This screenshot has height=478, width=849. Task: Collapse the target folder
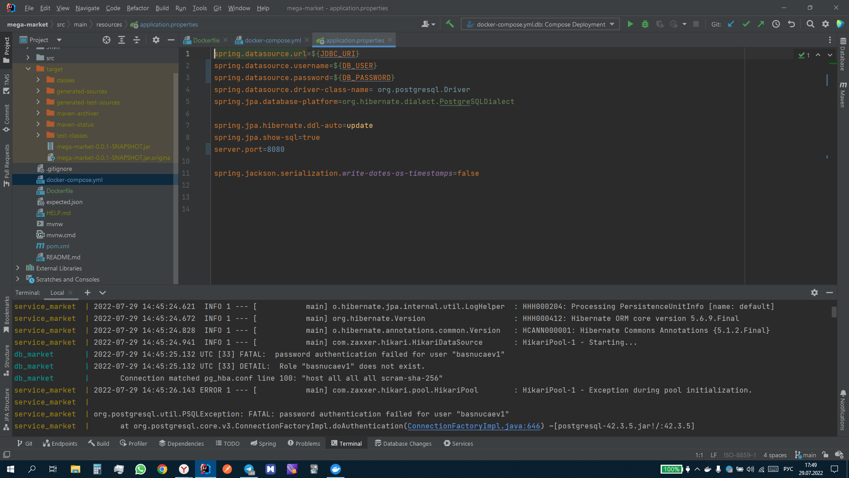point(28,69)
